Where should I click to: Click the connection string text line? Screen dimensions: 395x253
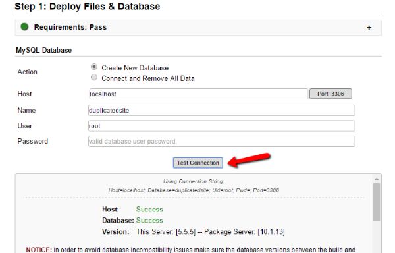click(x=194, y=190)
